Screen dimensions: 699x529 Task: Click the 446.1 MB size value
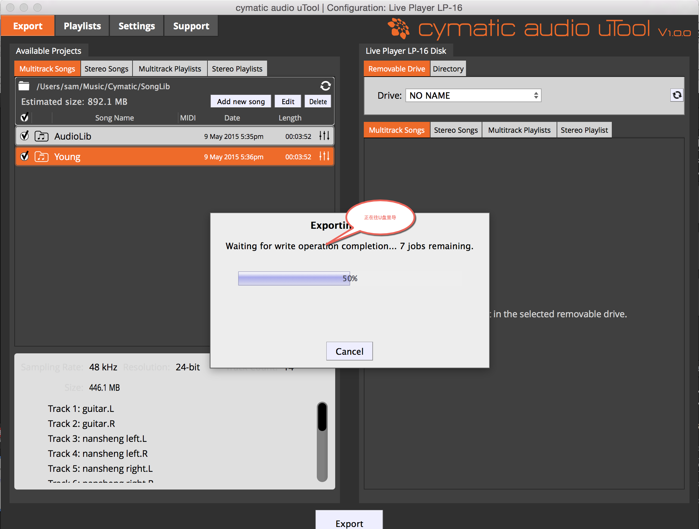tap(104, 387)
